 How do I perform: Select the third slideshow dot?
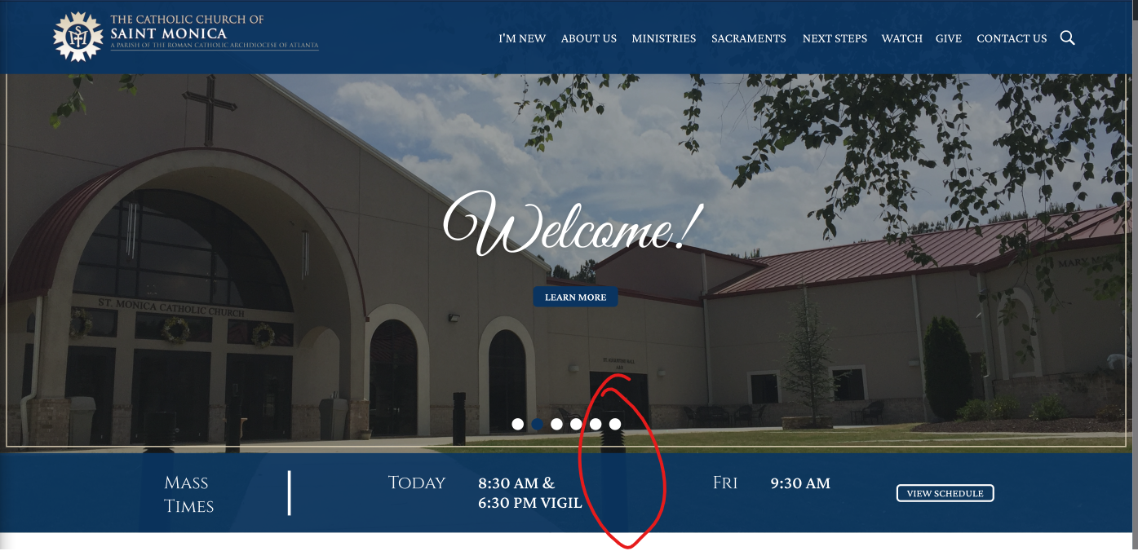(x=556, y=424)
